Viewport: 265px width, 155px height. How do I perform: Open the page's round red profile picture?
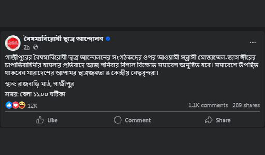13,43
